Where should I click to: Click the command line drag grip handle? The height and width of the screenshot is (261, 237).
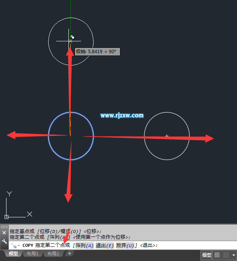(x=4, y=227)
